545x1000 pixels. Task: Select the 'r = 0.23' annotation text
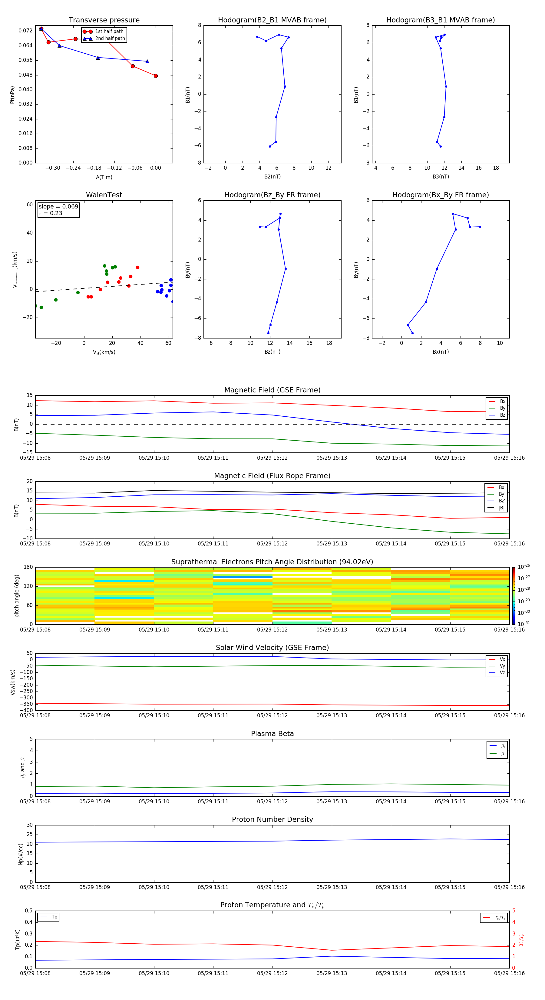pyautogui.click(x=51, y=213)
